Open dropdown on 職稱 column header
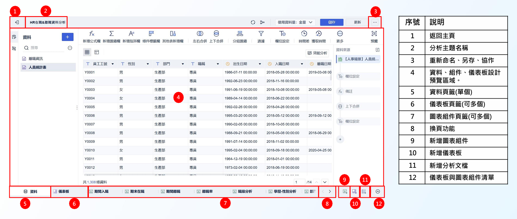The image size is (517, 219). click(x=218, y=64)
